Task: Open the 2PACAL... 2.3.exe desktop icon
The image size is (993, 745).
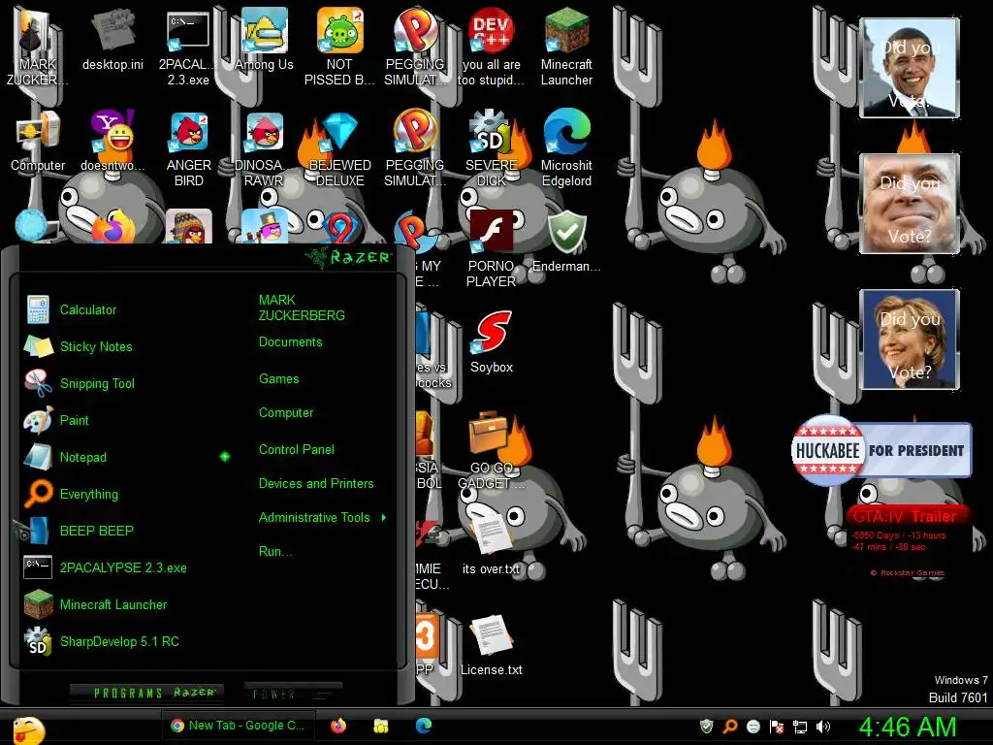Action: click(x=188, y=47)
